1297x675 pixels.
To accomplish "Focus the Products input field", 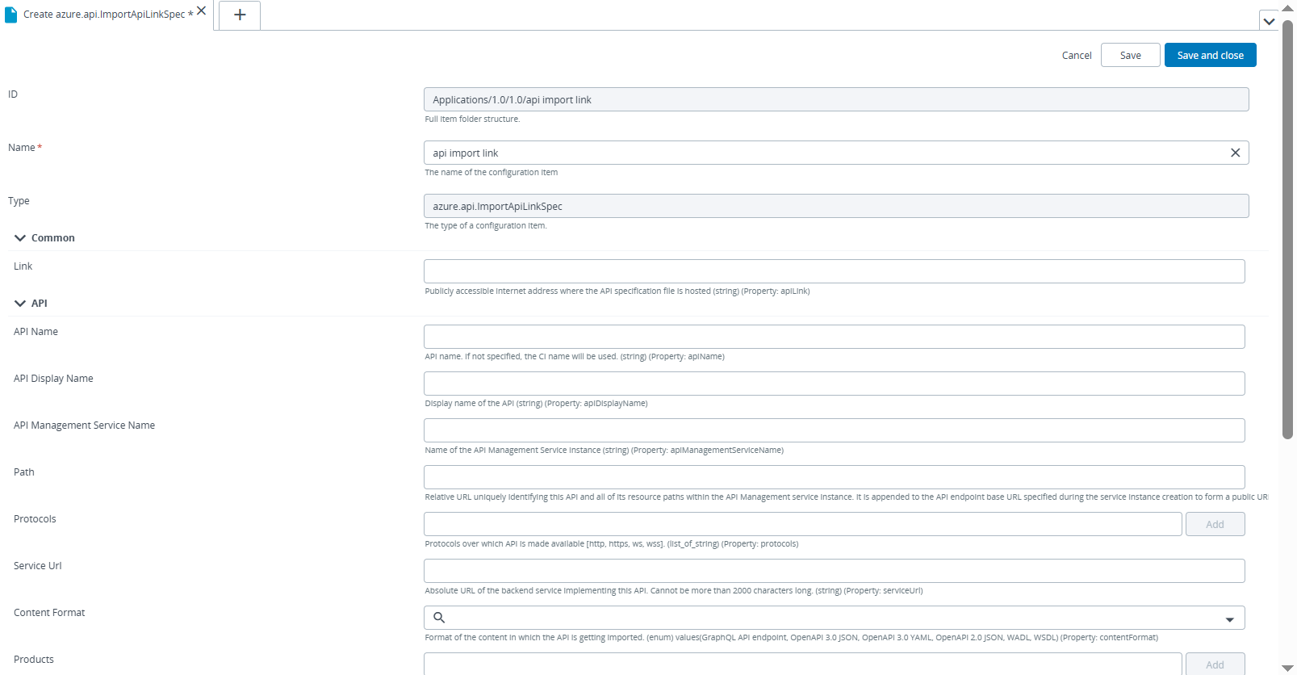I will (802, 664).
